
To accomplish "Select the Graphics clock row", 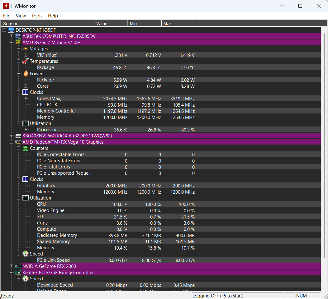I will (178, 186).
